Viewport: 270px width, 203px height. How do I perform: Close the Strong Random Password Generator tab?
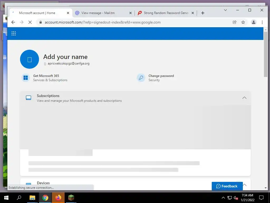[193, 13]
